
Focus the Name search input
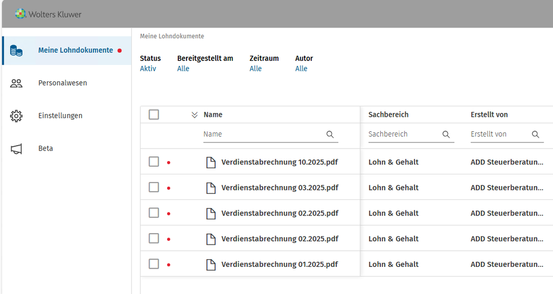[x=271, y=135]
